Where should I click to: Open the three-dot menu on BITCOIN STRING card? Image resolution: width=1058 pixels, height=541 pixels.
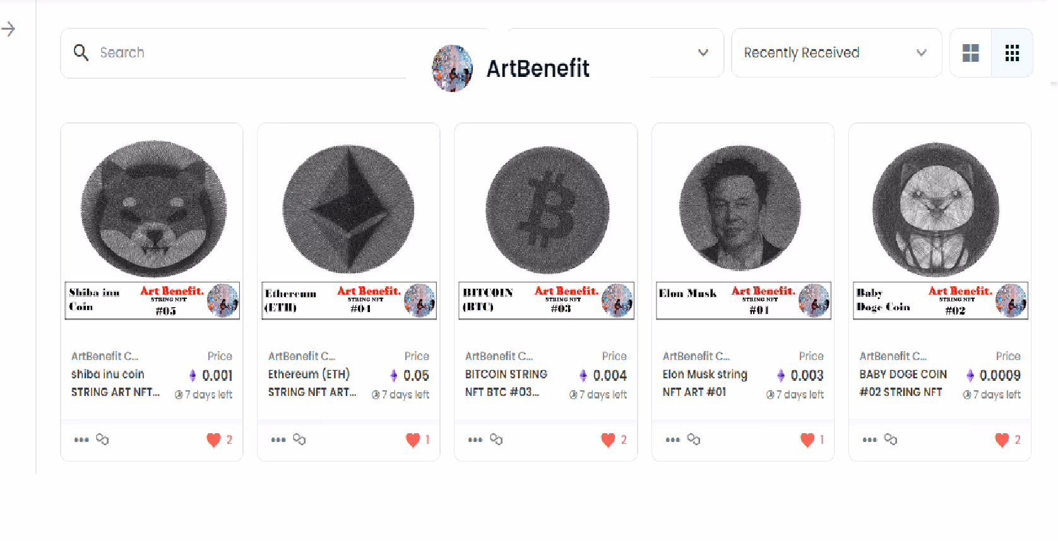click(x=475, y=439)
